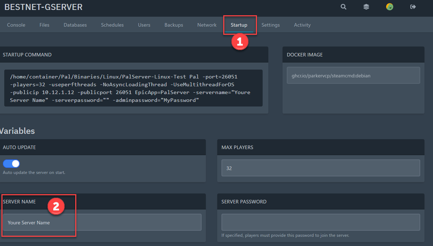Open the Databases tab
Viewport: 433px width, 246px height.
[75, 25]
